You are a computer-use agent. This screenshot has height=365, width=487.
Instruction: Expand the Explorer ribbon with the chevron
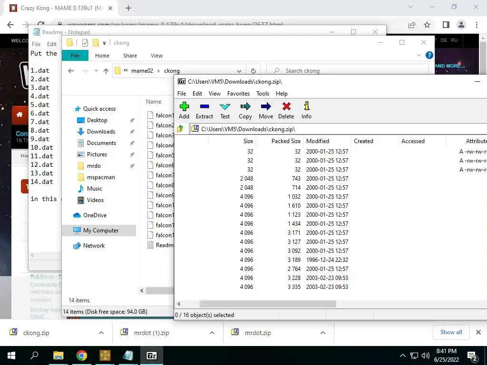(419, 55)
